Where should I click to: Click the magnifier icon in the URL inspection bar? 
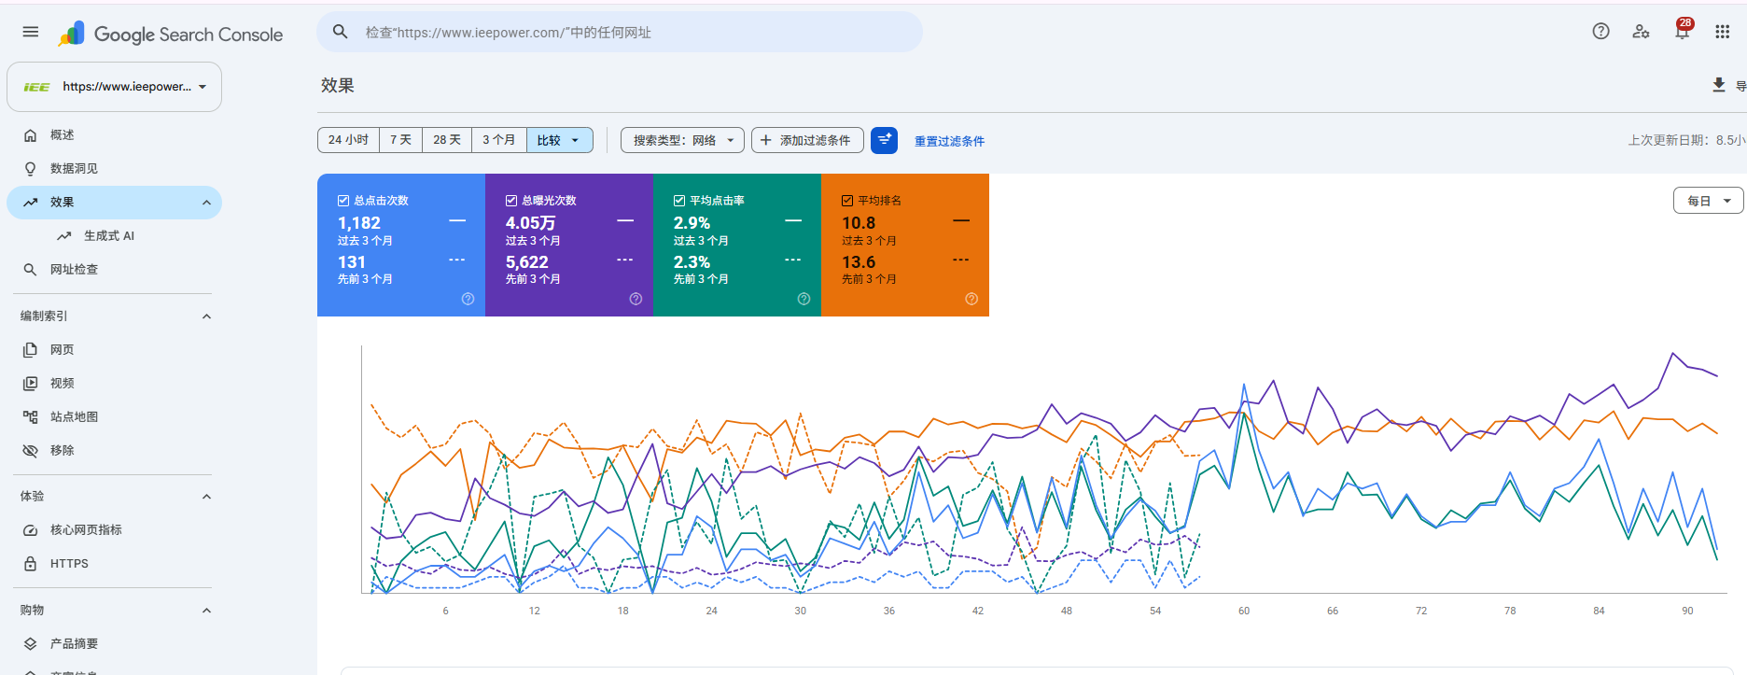pyautogui.click(x=341, y=32)
